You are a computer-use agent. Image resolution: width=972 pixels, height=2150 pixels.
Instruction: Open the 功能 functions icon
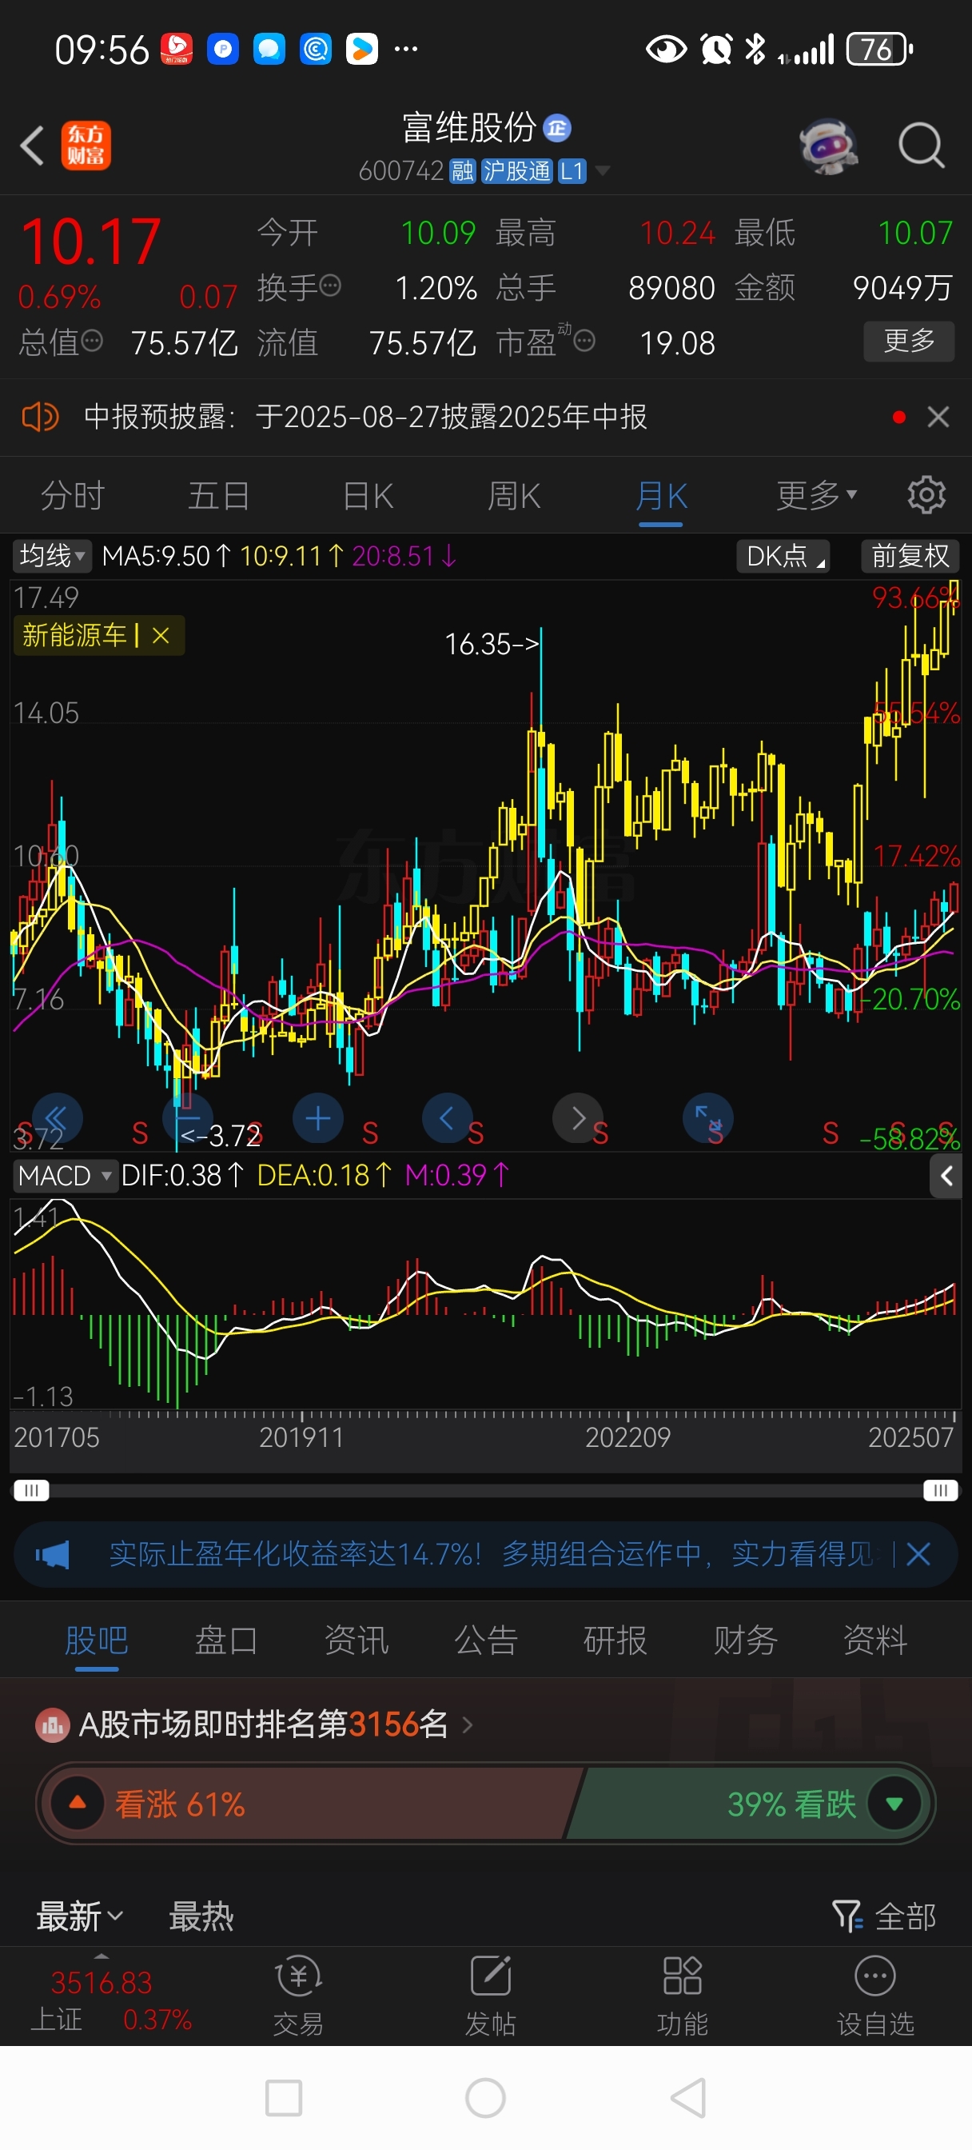pos(683,1995)
